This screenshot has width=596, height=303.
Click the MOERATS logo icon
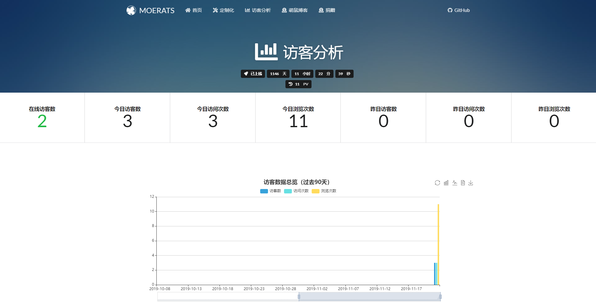[x=131, y=10]
